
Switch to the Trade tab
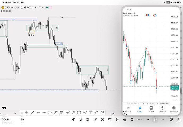click(151, 110)
